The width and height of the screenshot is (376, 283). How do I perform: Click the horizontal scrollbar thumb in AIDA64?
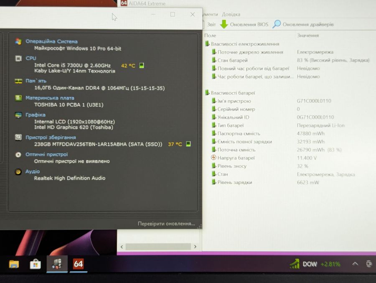[x=158, y=247]
